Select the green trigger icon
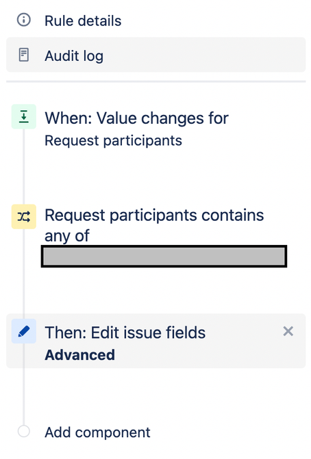The height and width of the screenshot is (459, 311). pos(24,116)
